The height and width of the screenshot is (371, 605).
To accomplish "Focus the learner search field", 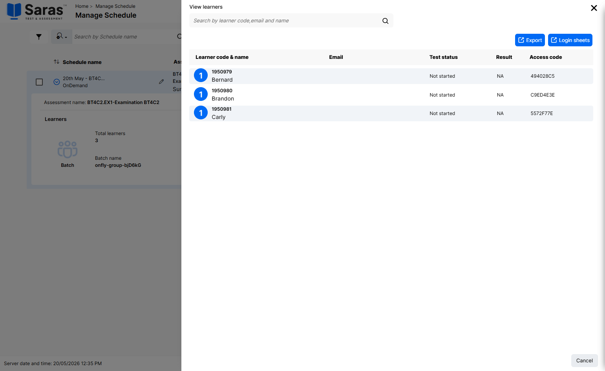I will click(x=291, y=20).
